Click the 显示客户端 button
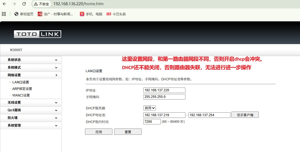The height and width of the screenshot is (152, 300). (x=245, y=115)
